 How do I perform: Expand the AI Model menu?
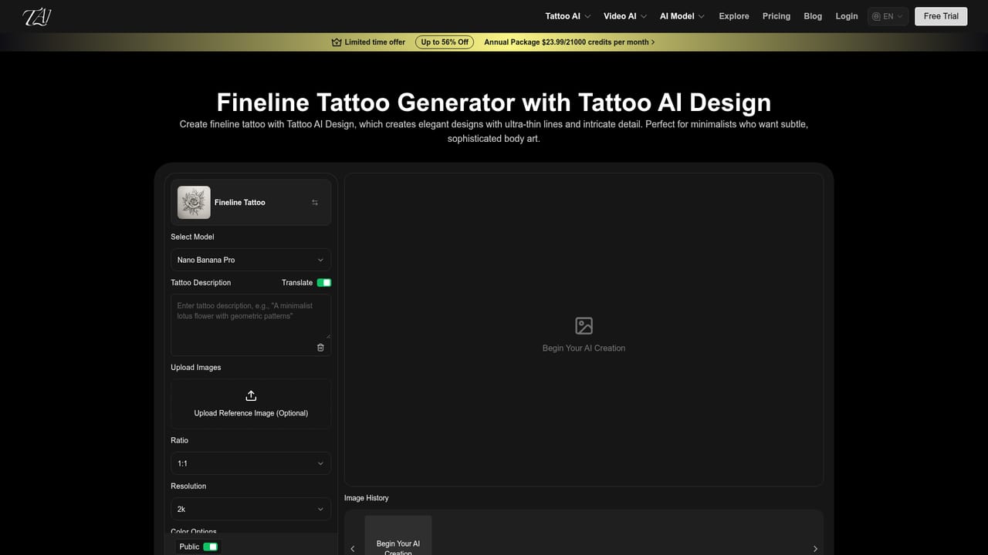[x=682, y=16]
